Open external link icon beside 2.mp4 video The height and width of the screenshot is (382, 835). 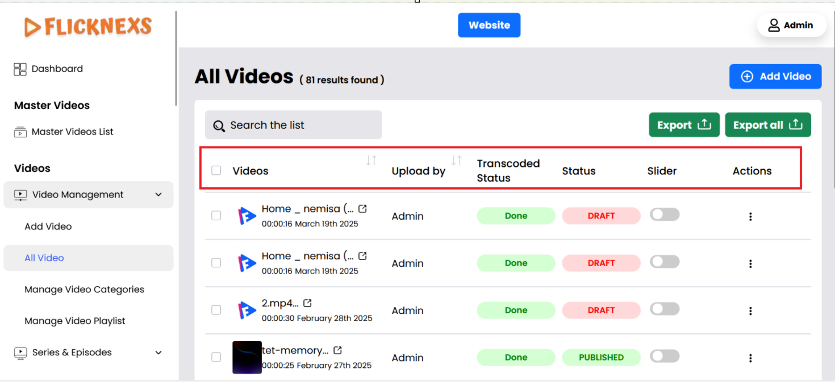click(x=307, y=303)
